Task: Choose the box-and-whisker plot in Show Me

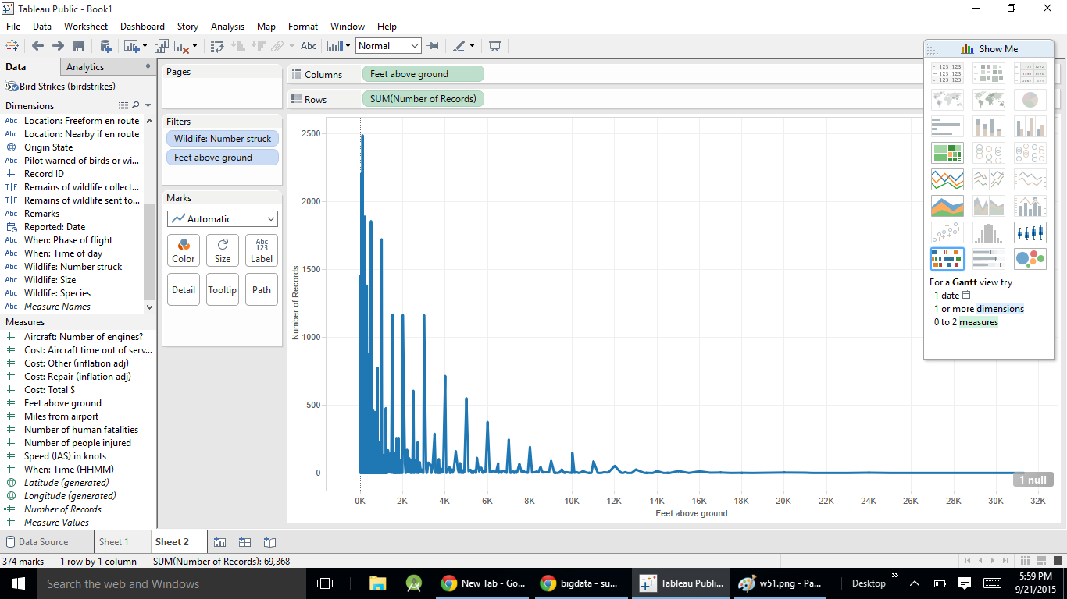Action: coord(1030,232)
